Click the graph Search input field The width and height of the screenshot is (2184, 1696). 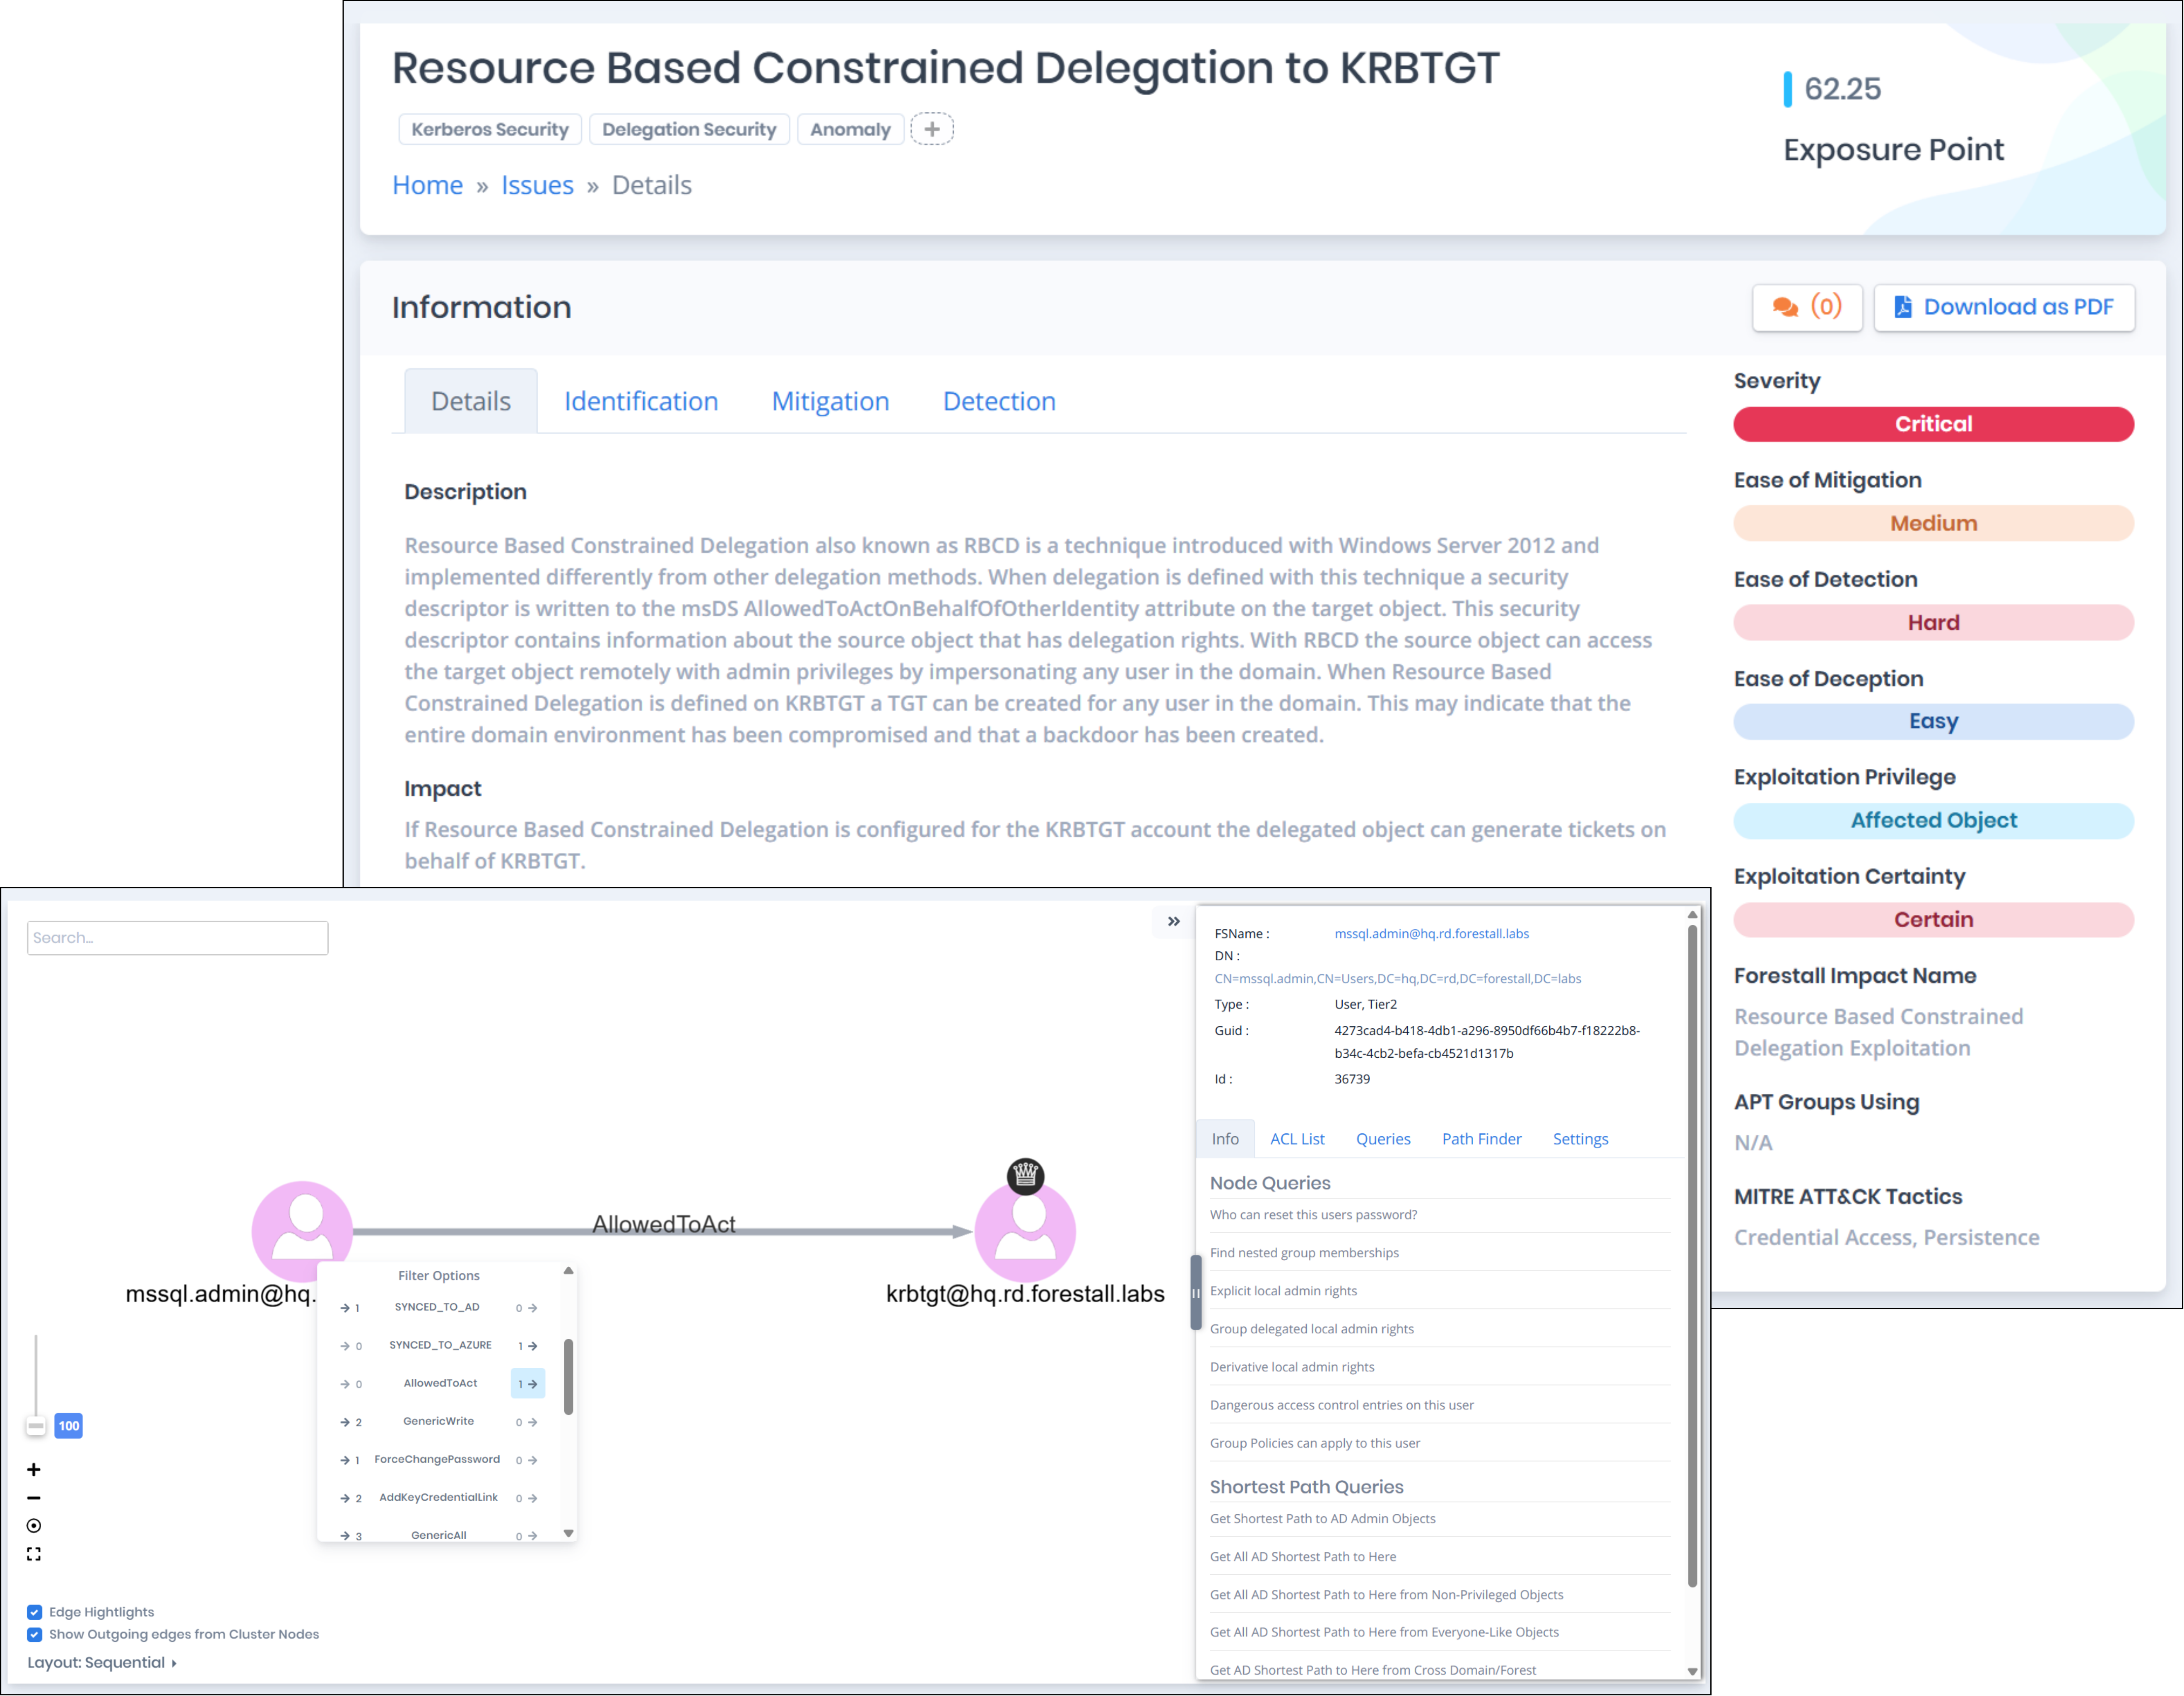click(x=177, y=938)
